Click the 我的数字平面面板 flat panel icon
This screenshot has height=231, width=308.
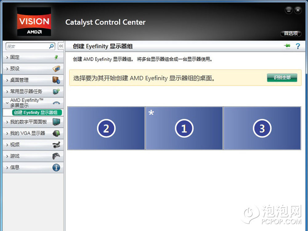point(56,122)
